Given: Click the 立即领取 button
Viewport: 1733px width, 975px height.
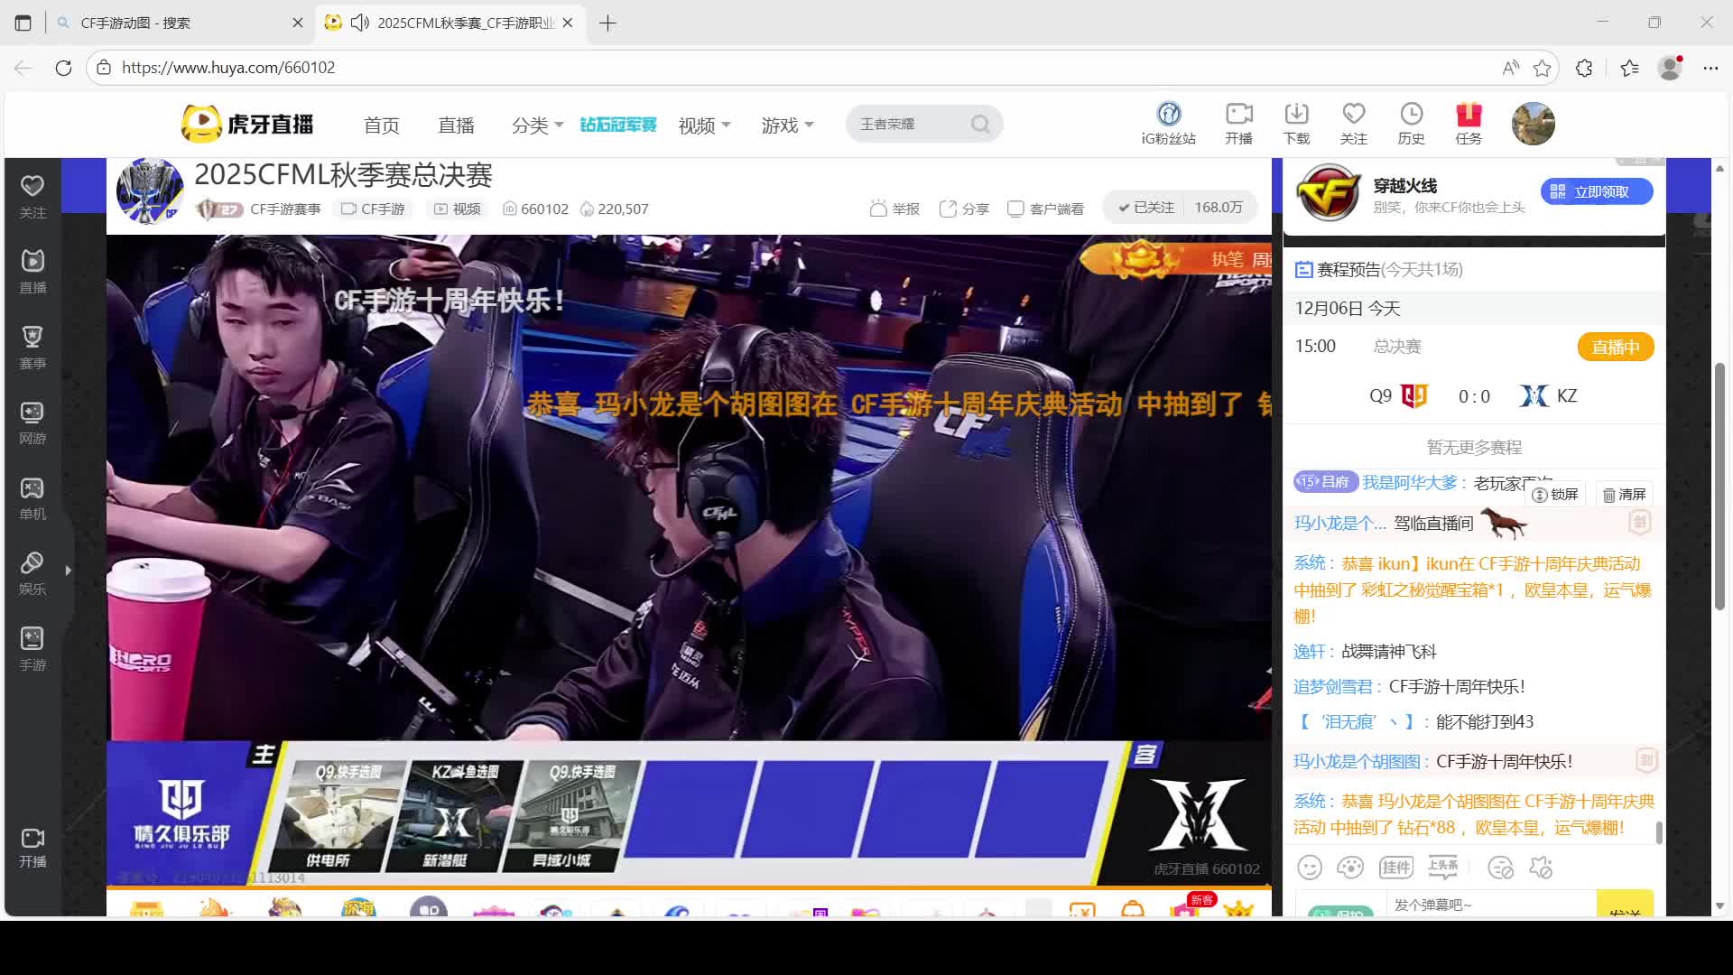Looking at the screenshot, I should pos(1596,191).
